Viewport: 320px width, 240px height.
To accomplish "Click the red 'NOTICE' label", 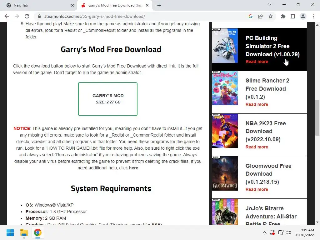I will (22, 128).
